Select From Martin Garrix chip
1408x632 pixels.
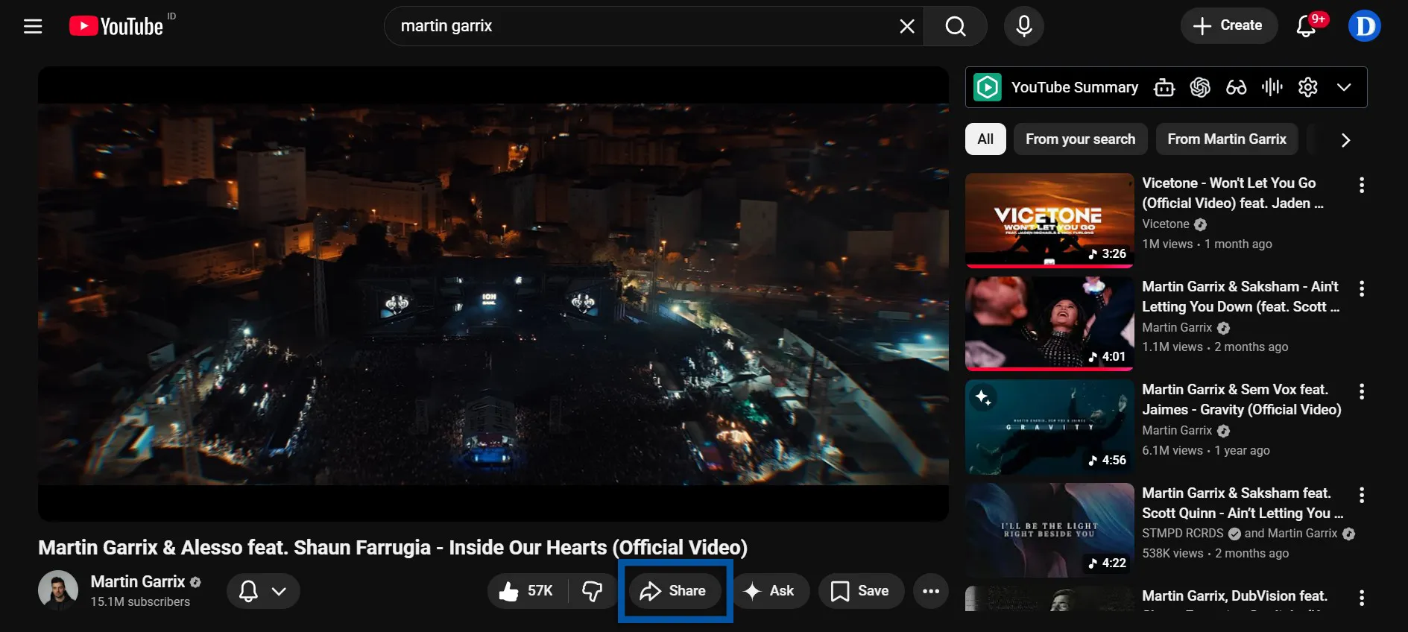[1226, 139]
